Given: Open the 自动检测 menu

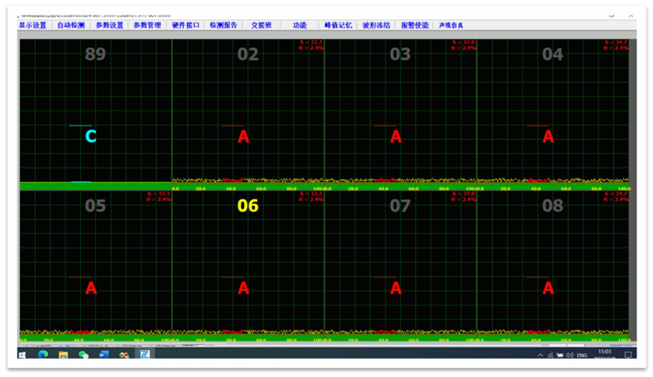Looking at the screenshot, I should pyautogui.click(x=71, y=25).
